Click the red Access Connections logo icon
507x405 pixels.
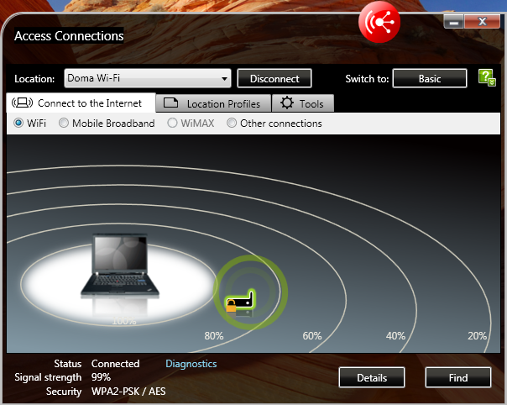coord(379,24)
